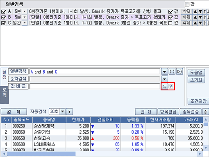Click red up triangle in 천일고속 row

tap(93, 139)
